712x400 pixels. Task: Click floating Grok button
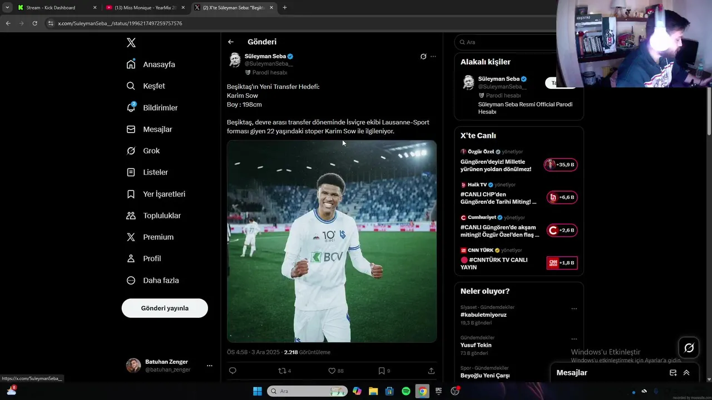[689, 348]
